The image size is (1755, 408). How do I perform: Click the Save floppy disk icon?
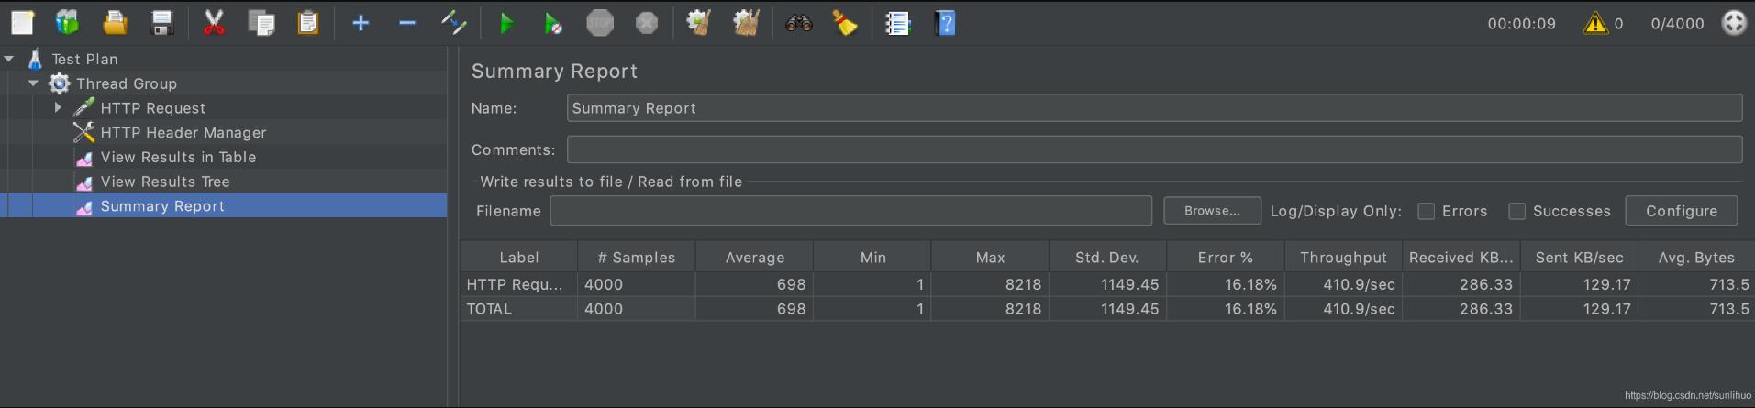point(162,23)
